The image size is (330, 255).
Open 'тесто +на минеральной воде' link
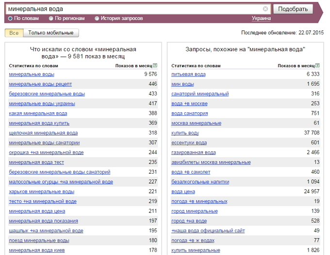(43, 201)
